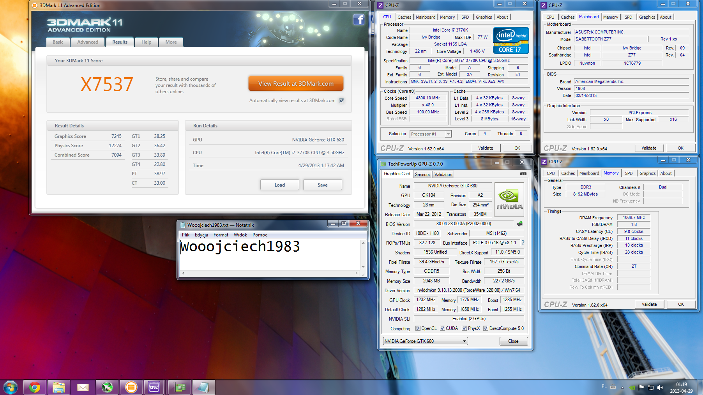Click the Save button in Run Details
The height and width of the screenshot is (395, 703).
[323, 185]
